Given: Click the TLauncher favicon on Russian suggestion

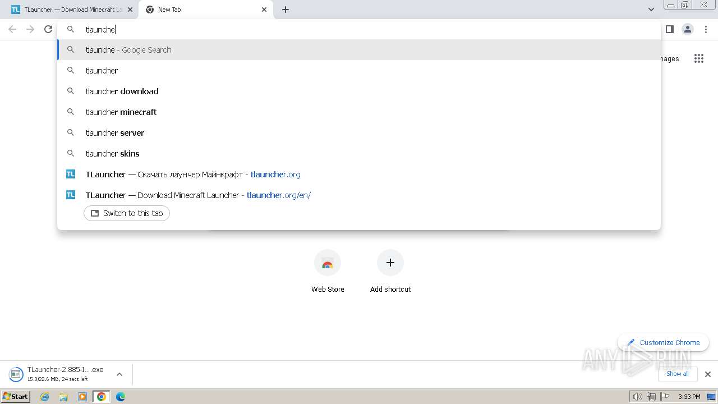Looking at the screenshot, I should click(x=71, y=175).
